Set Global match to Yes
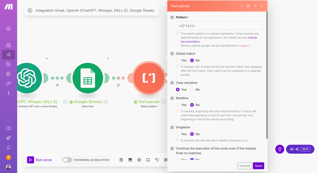 pos(178,60)
